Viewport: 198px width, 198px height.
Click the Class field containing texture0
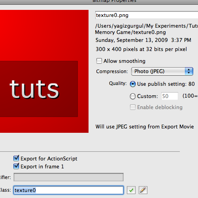pos(68,190)
